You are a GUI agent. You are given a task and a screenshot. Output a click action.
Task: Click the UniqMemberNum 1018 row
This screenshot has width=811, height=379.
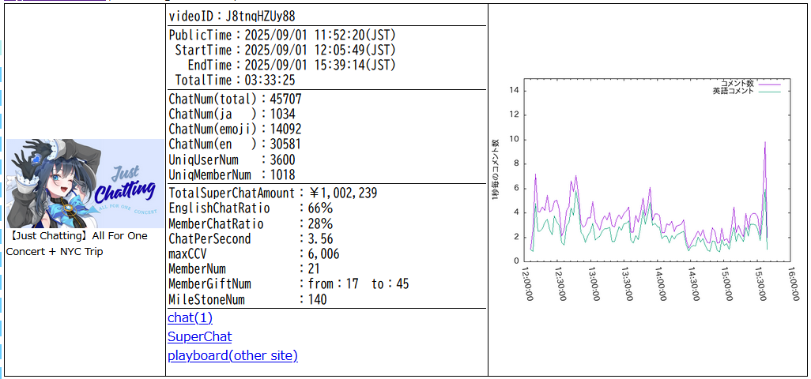[x=232, y=174]
